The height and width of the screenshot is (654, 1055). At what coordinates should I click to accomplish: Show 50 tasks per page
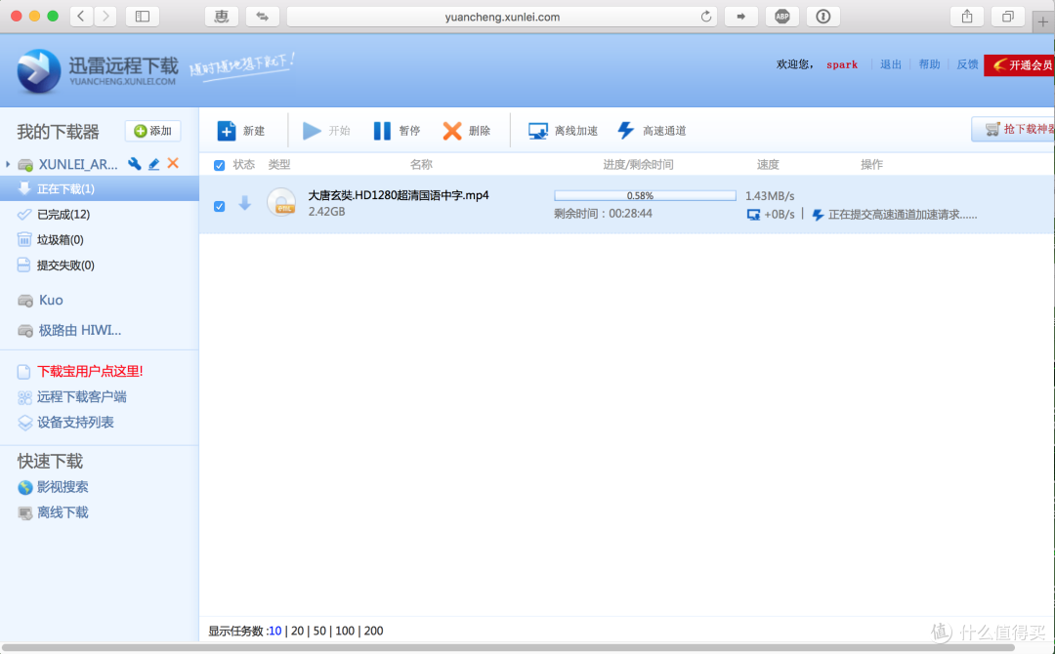coord(319,631)
